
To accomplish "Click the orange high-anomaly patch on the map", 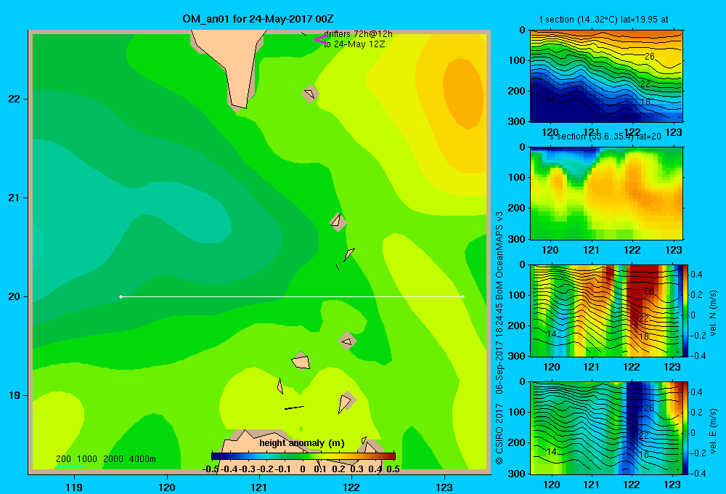I will pyautogui.click(x=463, y=93).
